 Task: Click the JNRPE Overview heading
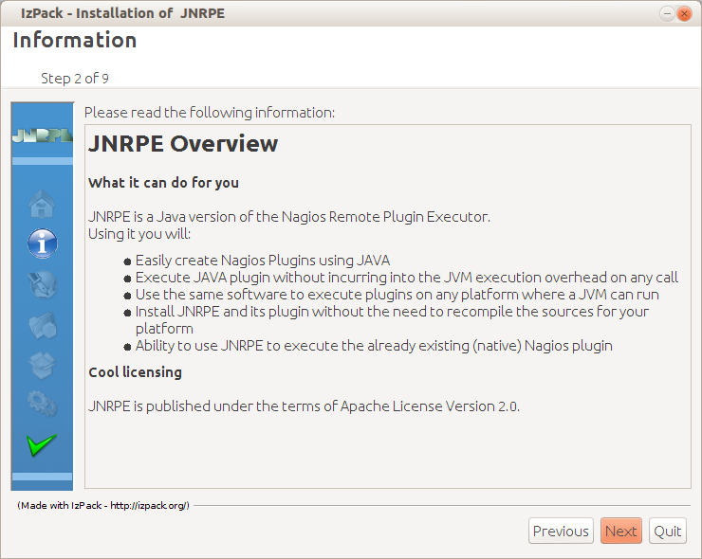coord(183,144)
